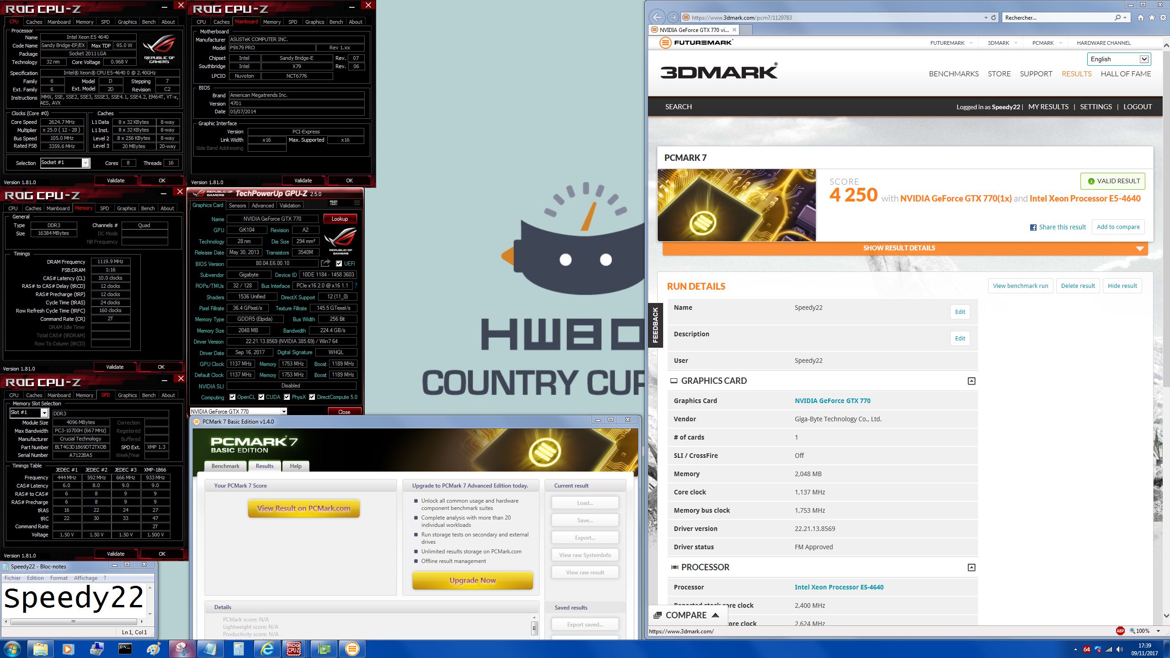This screenshot has height=658, width=1170.
Task: Click the FEEDBACK side tab
Action: point(655,325)
